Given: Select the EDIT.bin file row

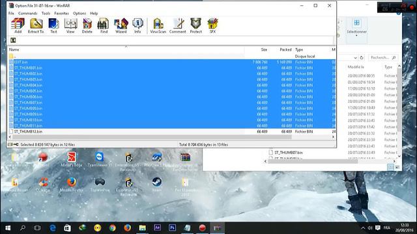Looking at the screenshot, I should [x=172, y=62].
